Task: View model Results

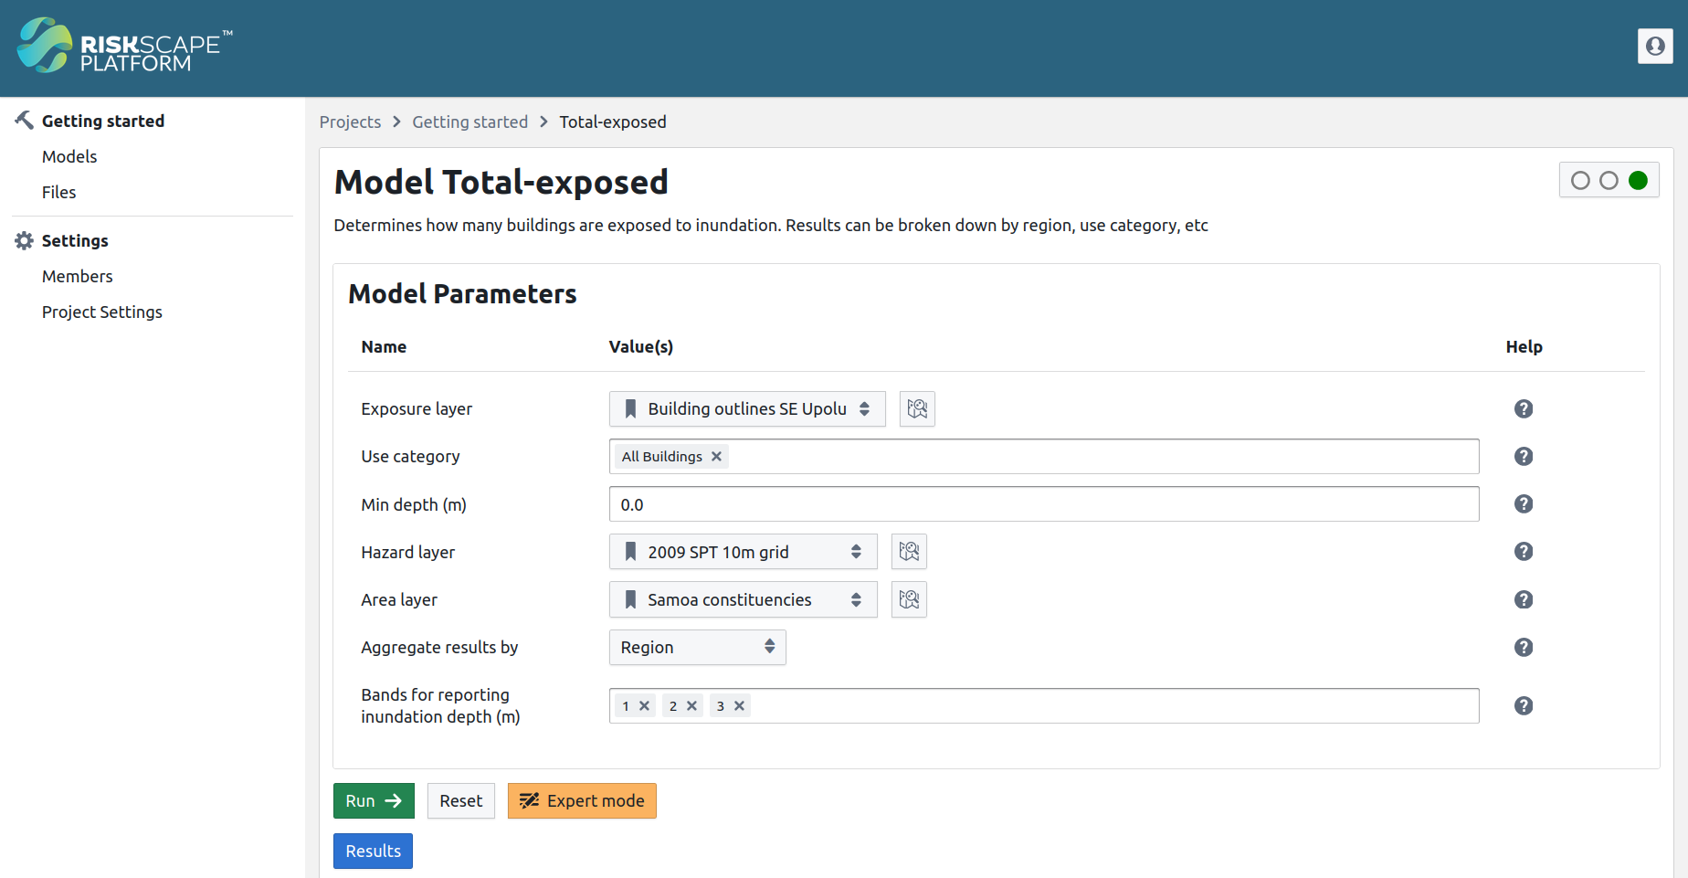Action: pyautogui.click(x=373, y=851)
